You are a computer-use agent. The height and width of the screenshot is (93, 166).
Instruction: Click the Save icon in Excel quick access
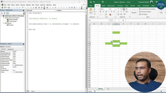coord(91,2)
